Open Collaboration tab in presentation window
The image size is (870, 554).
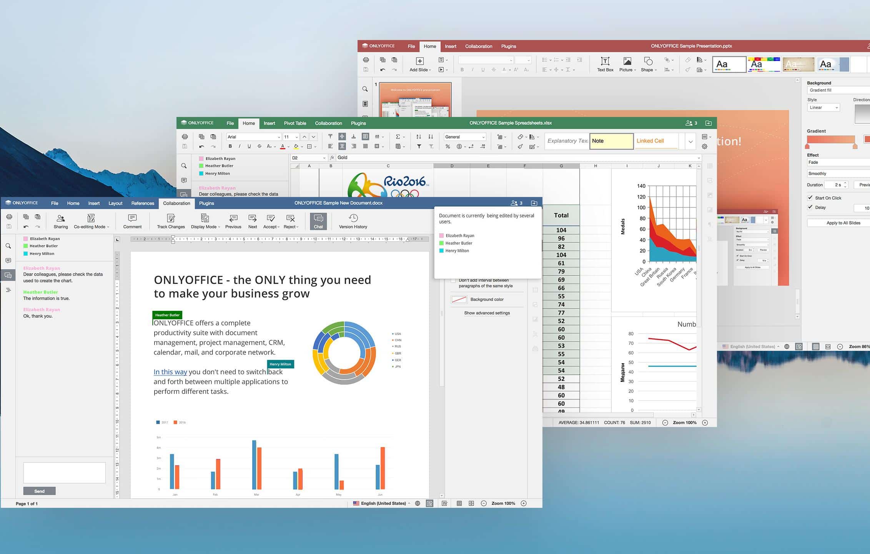coord(479,46)
